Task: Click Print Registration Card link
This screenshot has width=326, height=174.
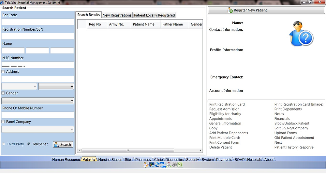Action: coord(227,104)
